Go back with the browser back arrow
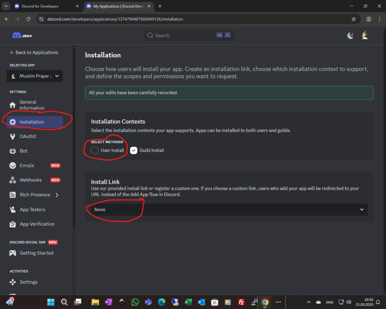 (x=7, y=19)
